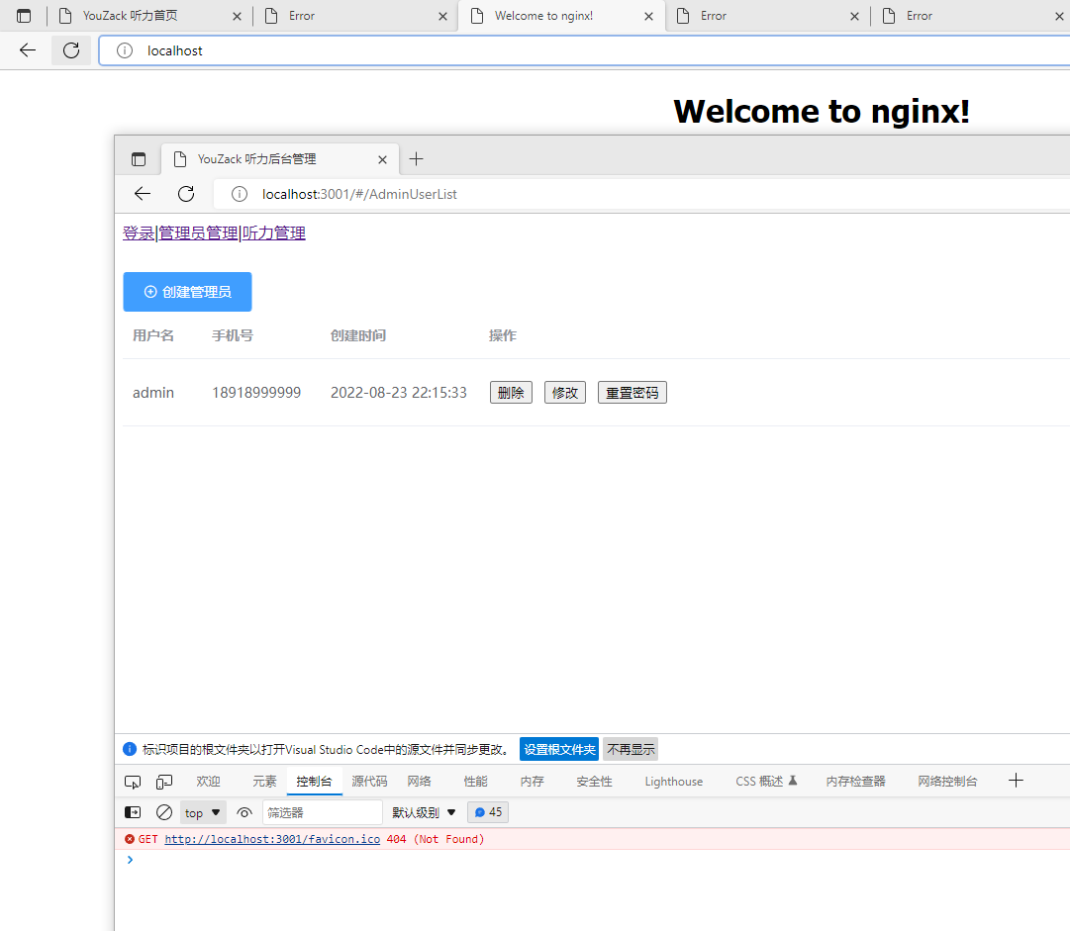Click console prompt chevron
1070x931 pixels.
point(130,860)
